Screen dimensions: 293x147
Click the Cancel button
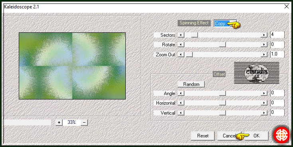[229, 136]
